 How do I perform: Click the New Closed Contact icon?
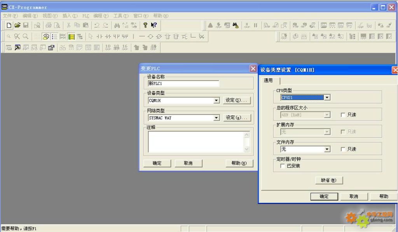pos(108,37)
